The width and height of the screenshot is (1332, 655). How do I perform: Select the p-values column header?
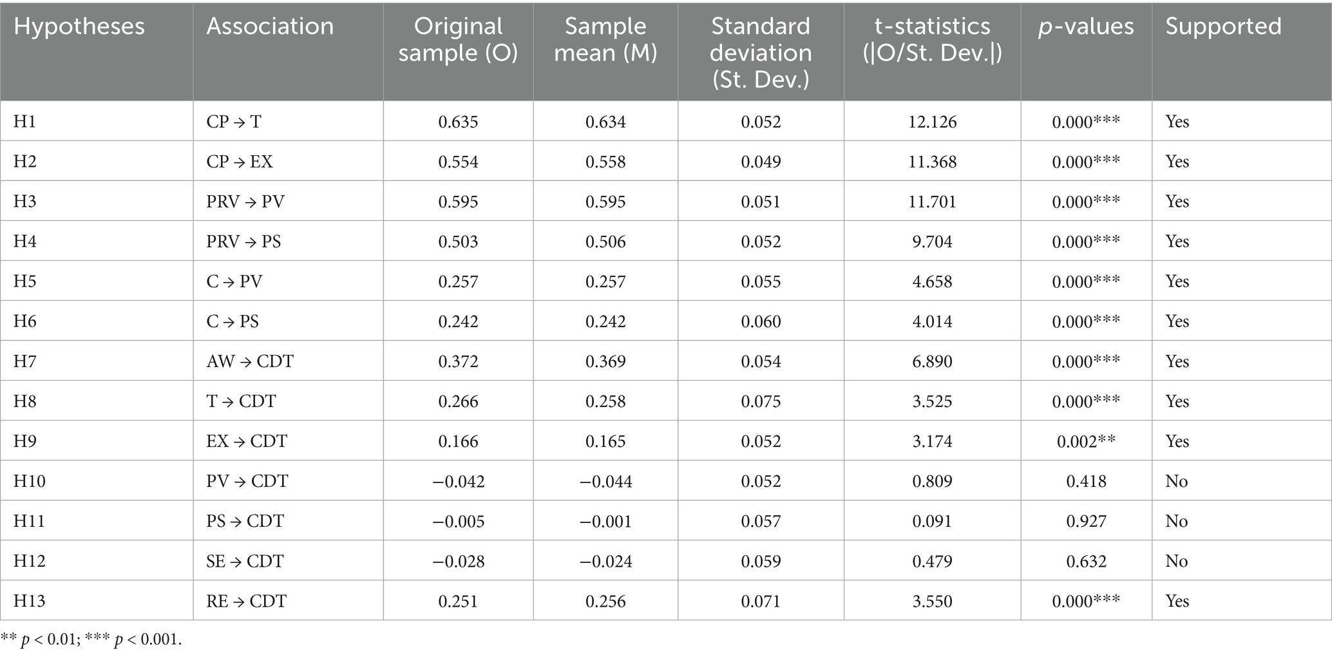(x=1086, y=26)
